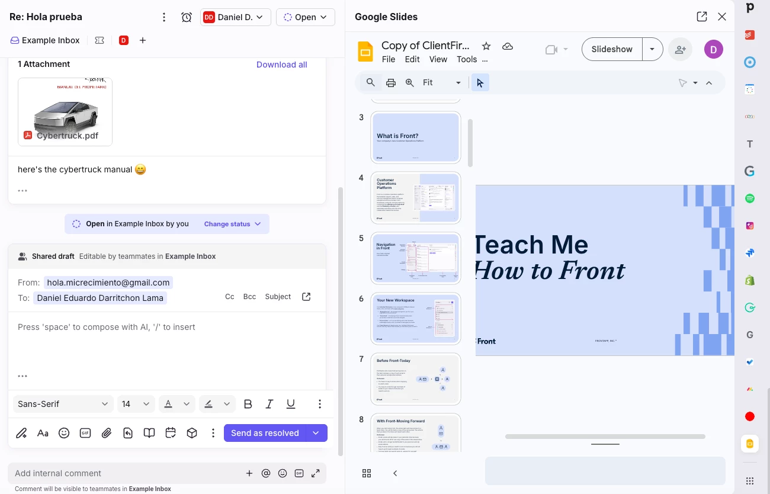Open the Open status dropdown

click(306, 17)
